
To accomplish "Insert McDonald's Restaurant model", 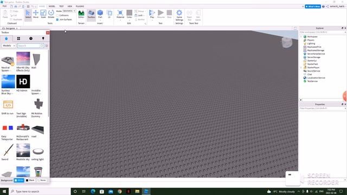I will tap(23, 128).
